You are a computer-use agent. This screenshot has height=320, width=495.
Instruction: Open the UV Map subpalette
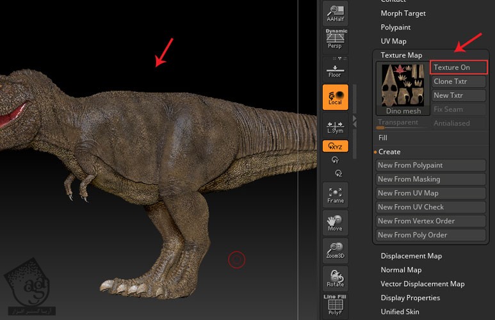pos(393,42)
